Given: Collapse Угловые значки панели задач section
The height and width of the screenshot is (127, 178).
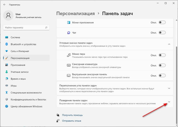Looking at the screenshot, I should [169, 44].
